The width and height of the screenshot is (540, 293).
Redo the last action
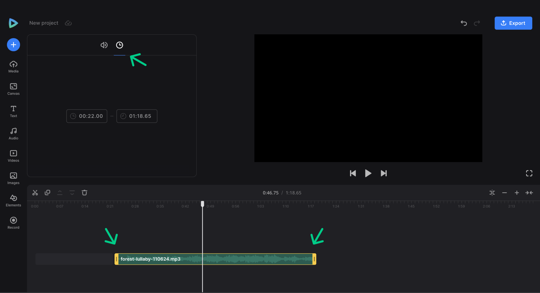tap(477, 23)
